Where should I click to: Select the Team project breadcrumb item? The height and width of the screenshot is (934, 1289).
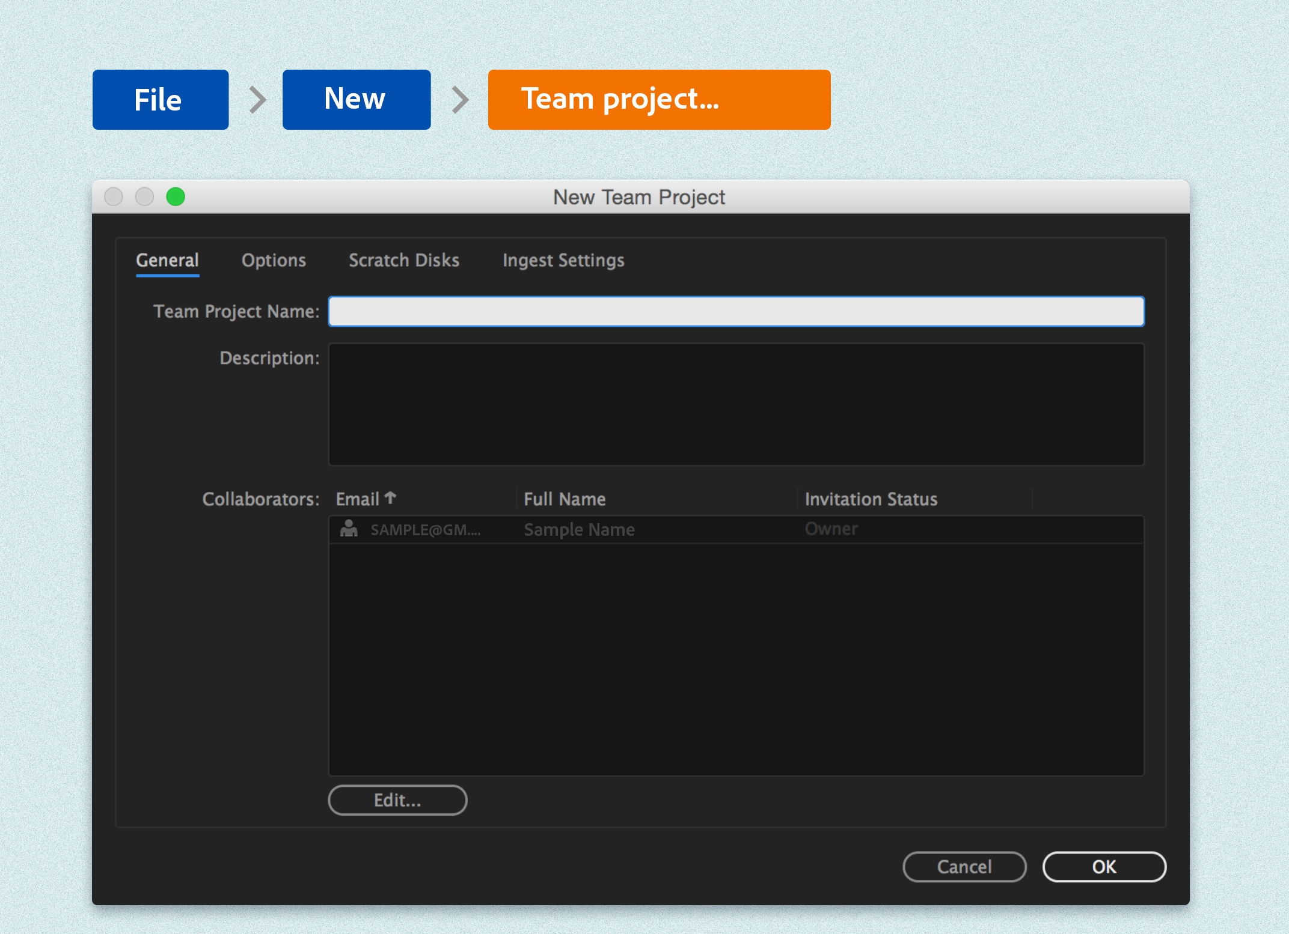[x=658, y=100]
